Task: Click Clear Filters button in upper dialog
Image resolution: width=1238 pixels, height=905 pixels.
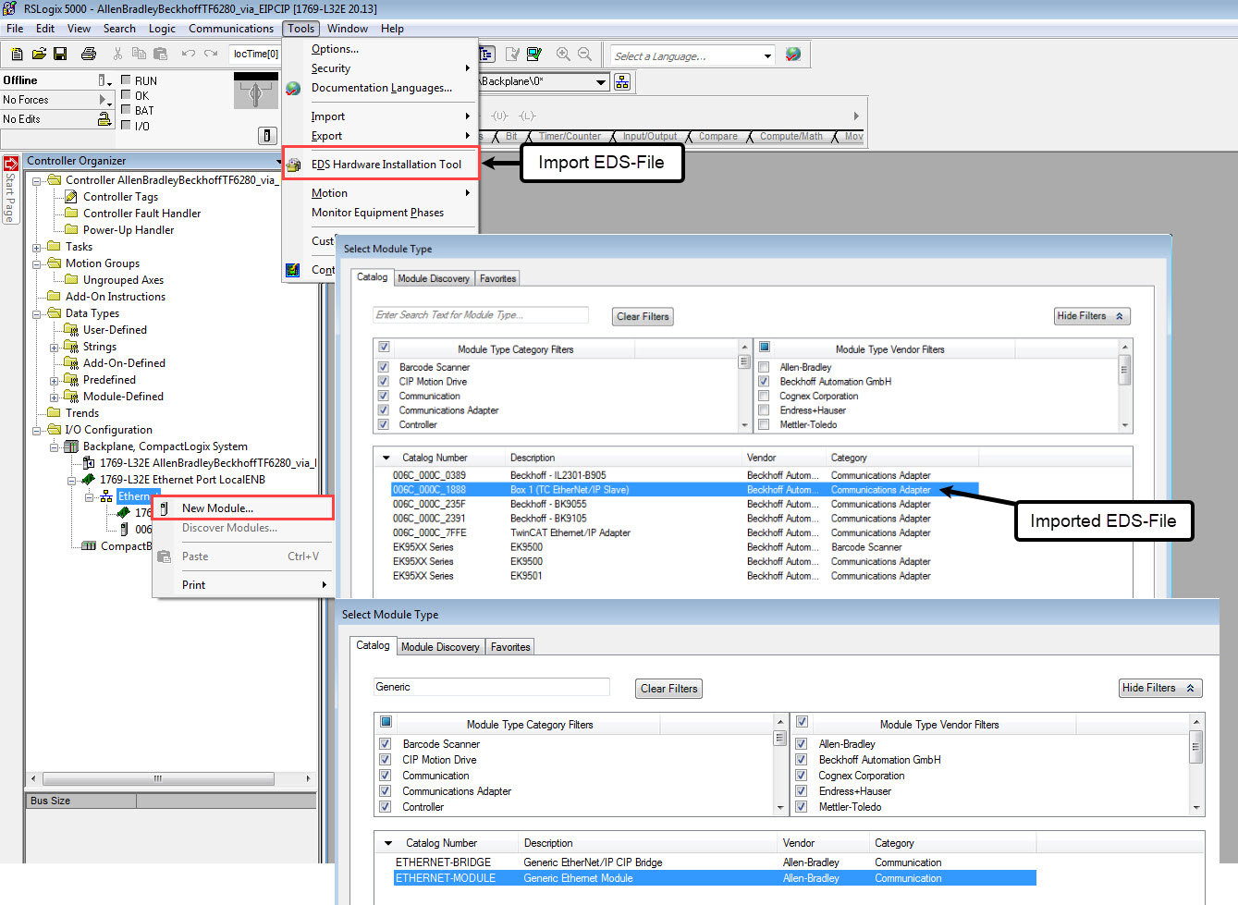Action: point(643,316)
